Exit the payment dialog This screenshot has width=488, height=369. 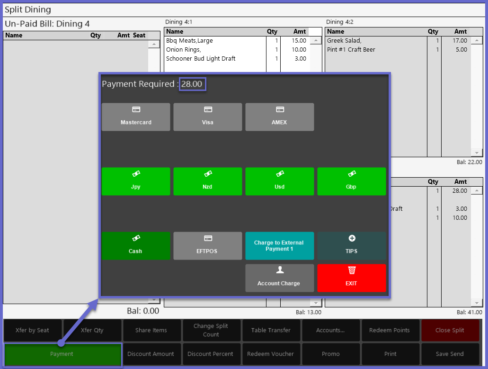(x=351, y=278)
